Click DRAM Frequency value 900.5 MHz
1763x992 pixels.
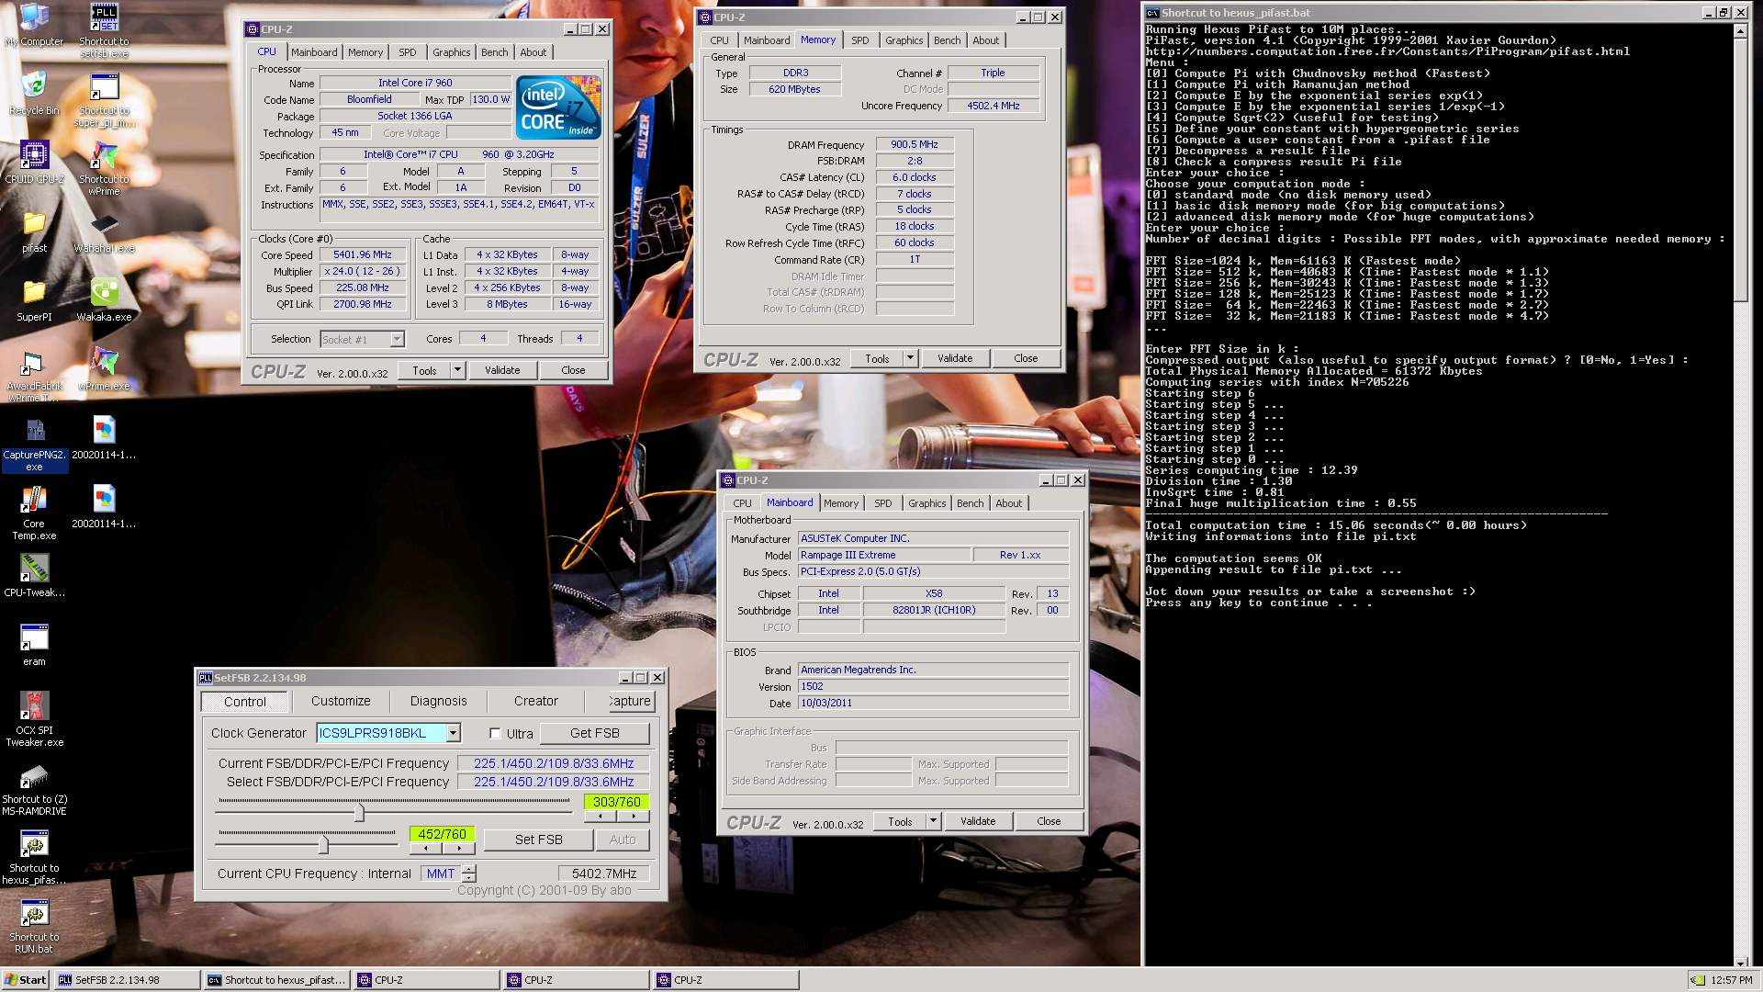[915, 144]
